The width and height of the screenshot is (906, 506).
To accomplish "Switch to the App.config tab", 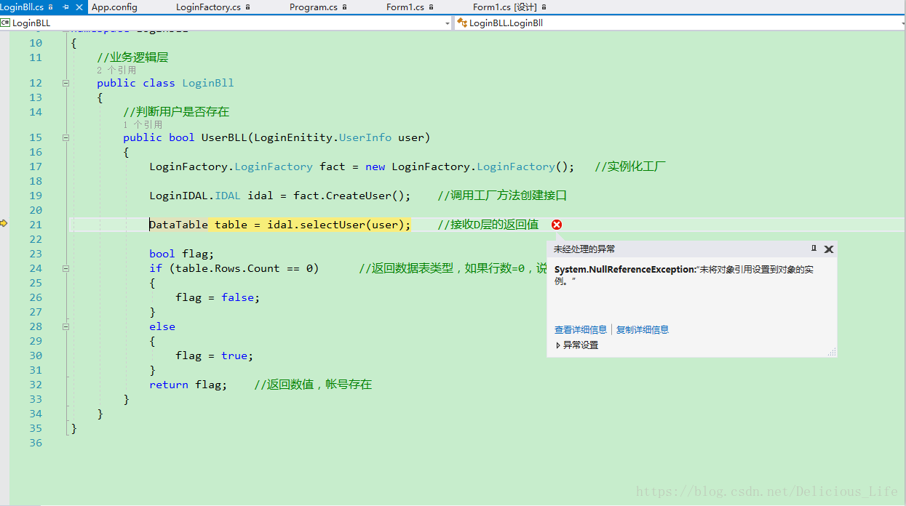I will click(x=114, y=7).
